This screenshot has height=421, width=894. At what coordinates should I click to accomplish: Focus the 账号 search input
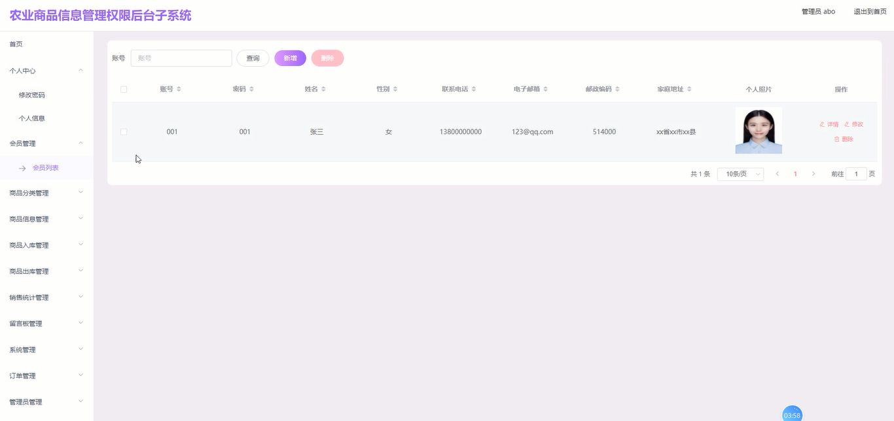pos(181,58)
